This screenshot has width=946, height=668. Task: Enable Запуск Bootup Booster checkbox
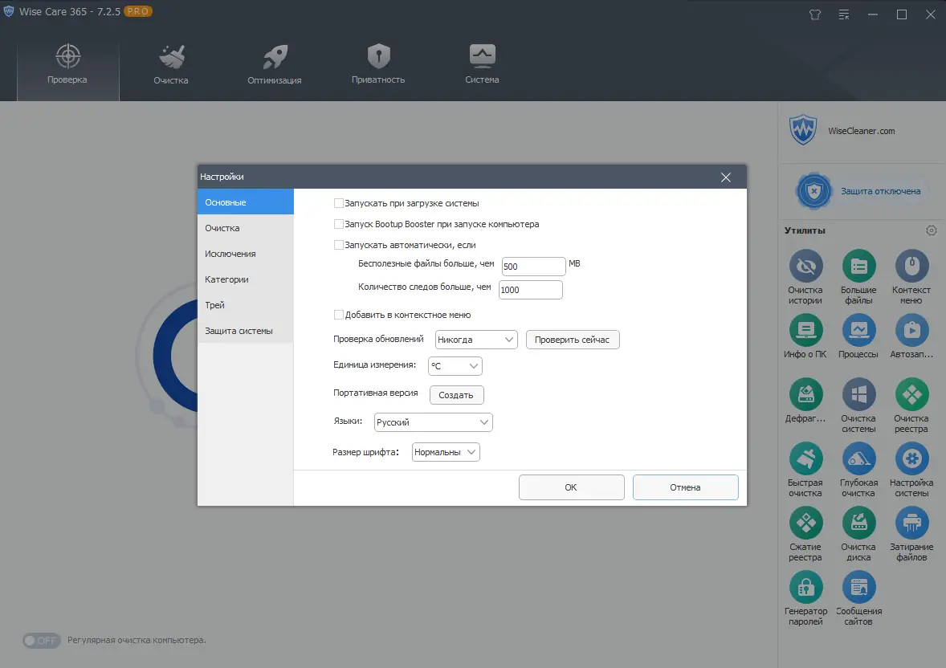coord(338,224)
